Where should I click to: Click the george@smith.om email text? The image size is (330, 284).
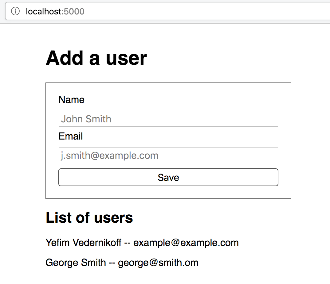click(x=158, y=263)
